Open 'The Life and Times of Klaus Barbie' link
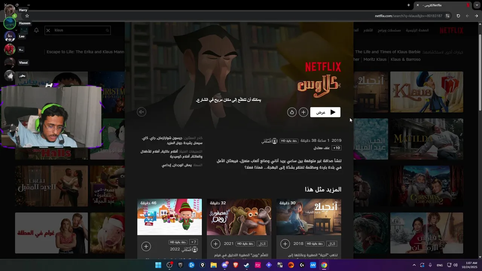This screenshot has width=482, height=271. point(387,52)
